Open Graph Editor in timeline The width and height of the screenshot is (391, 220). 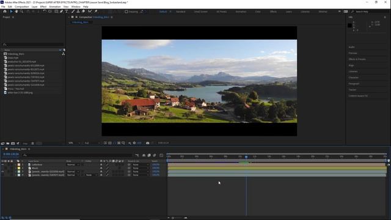point(161,155)
